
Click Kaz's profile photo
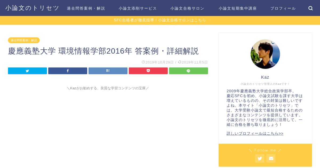tap(265, 54)
